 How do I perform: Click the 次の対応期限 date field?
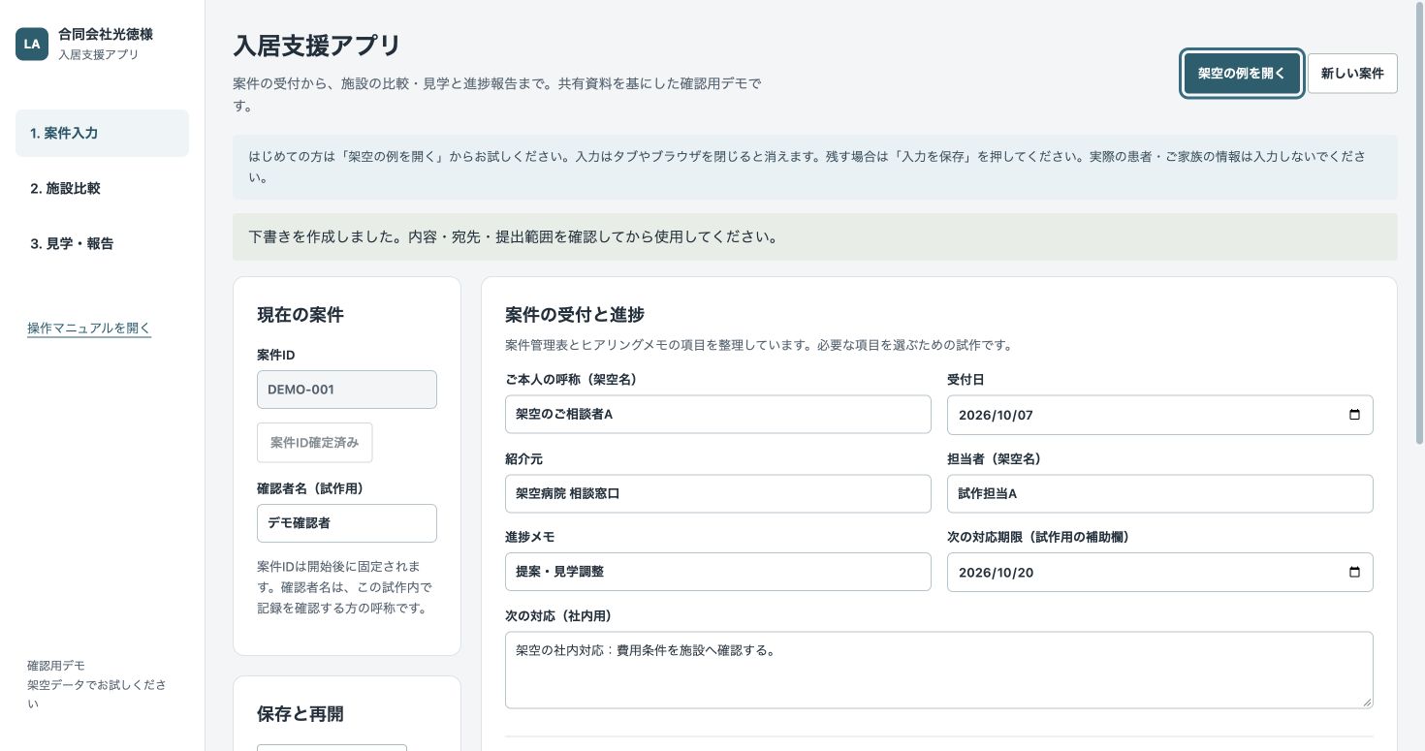click(x=1159, y=572)
